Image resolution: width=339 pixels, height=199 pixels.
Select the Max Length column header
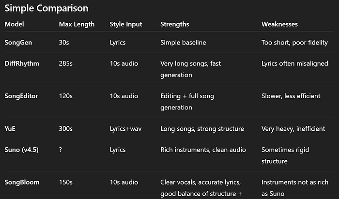point(77,24)
